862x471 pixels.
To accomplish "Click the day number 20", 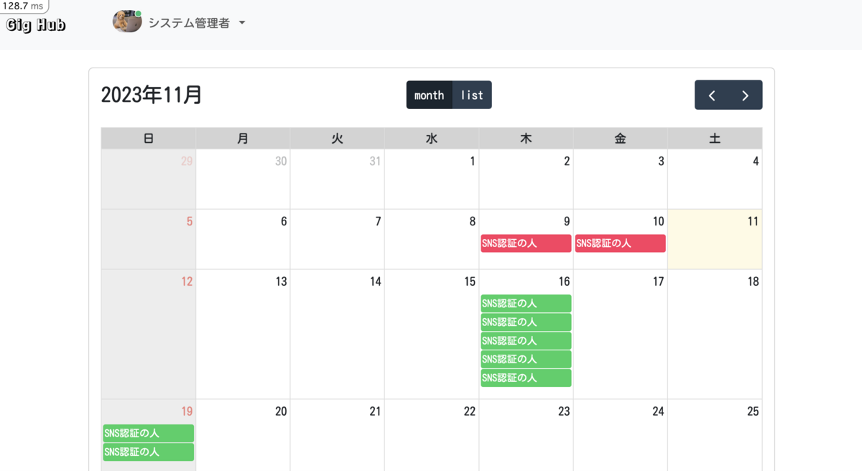I will [281, 411].
